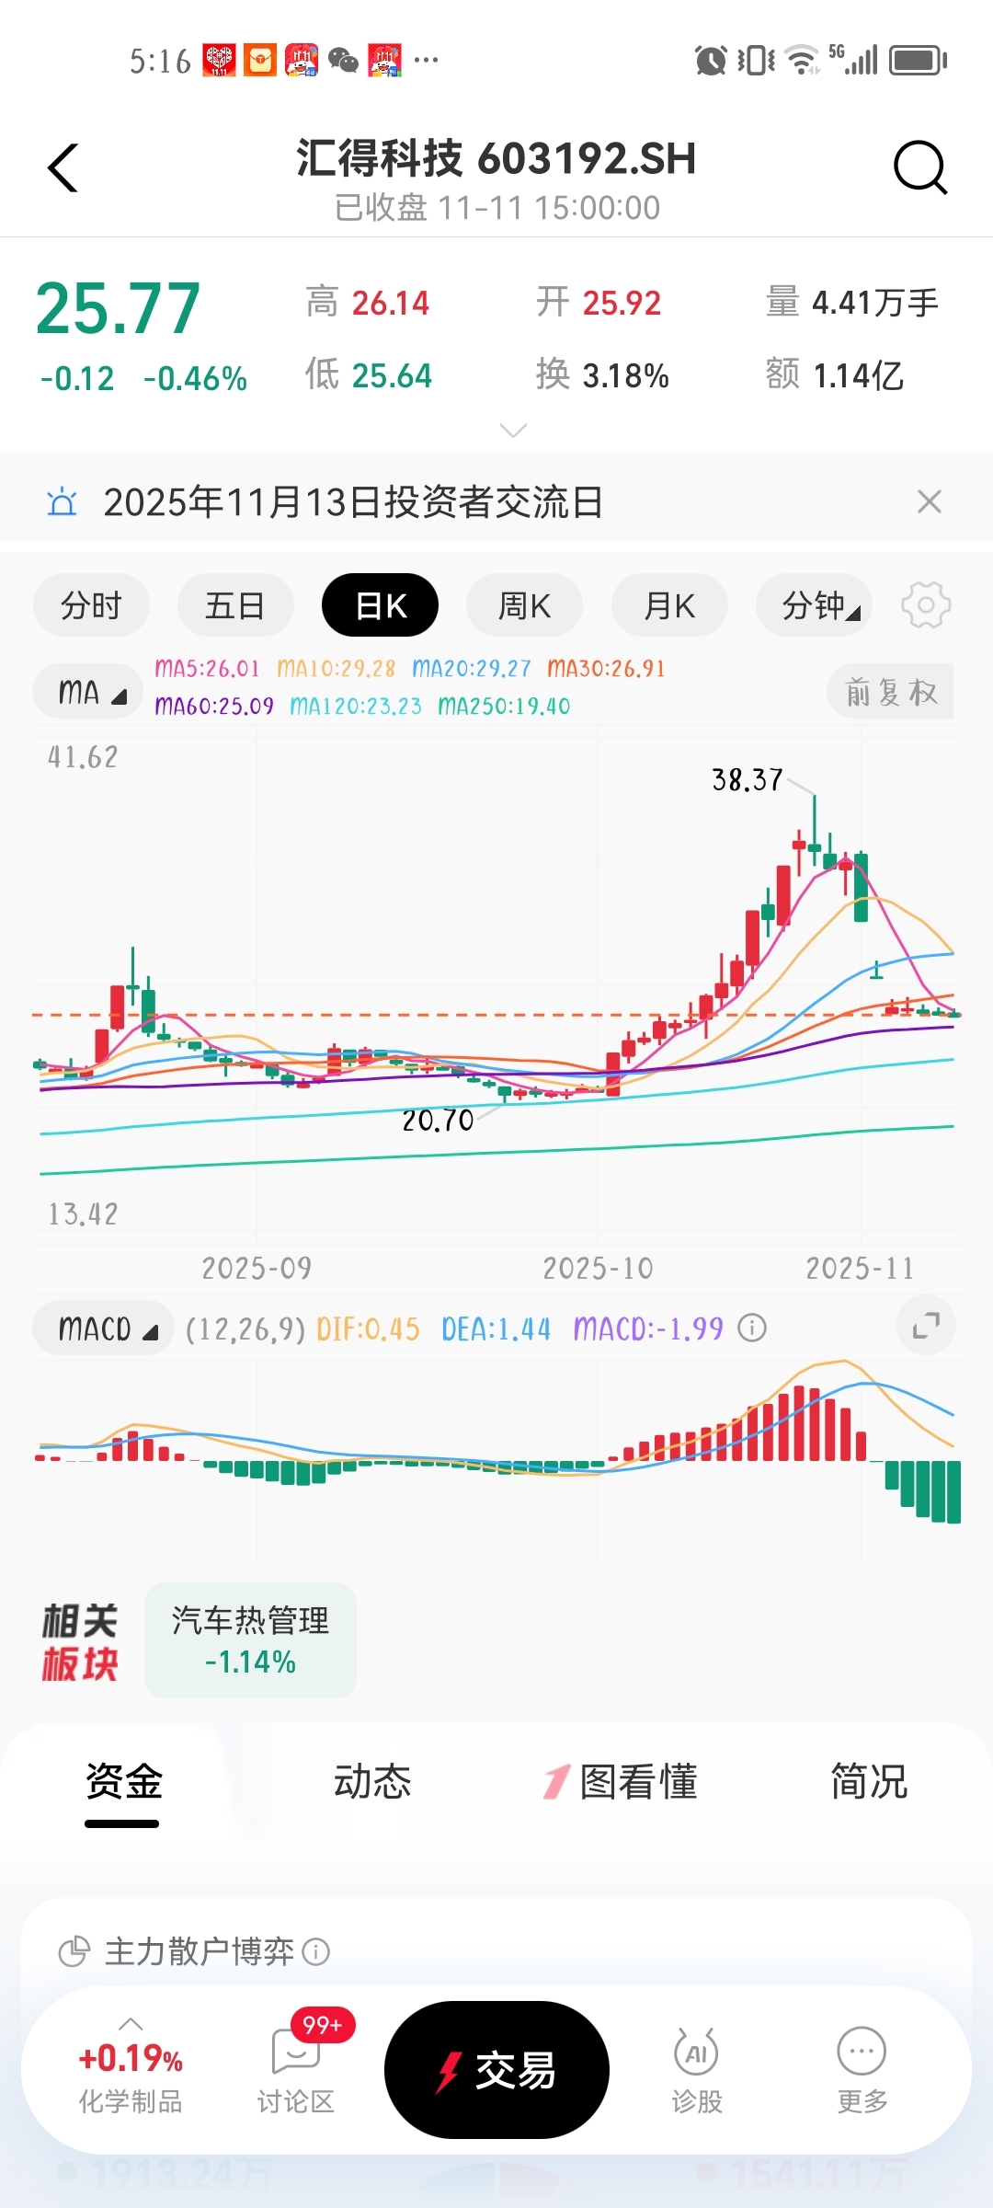Tap the 主力散户博弈 pie chart icon
The image size is (993, 2208).
[74, 1951]
